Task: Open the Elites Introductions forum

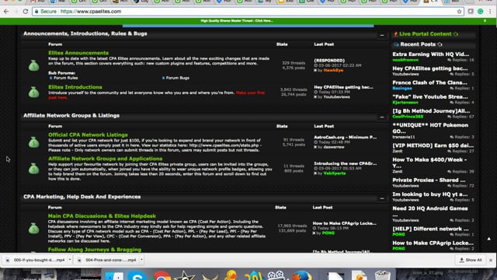Action: 75,87
